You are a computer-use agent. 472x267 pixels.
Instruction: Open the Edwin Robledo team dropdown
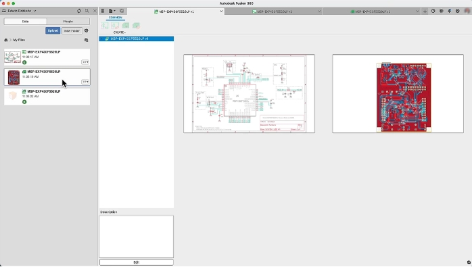pyautogui.click(x=19, y=11)
